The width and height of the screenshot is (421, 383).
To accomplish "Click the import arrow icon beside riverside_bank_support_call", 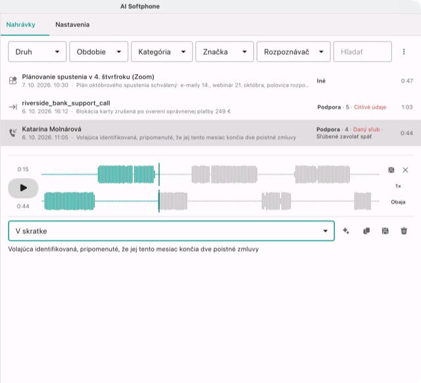I will click(13, 107).
